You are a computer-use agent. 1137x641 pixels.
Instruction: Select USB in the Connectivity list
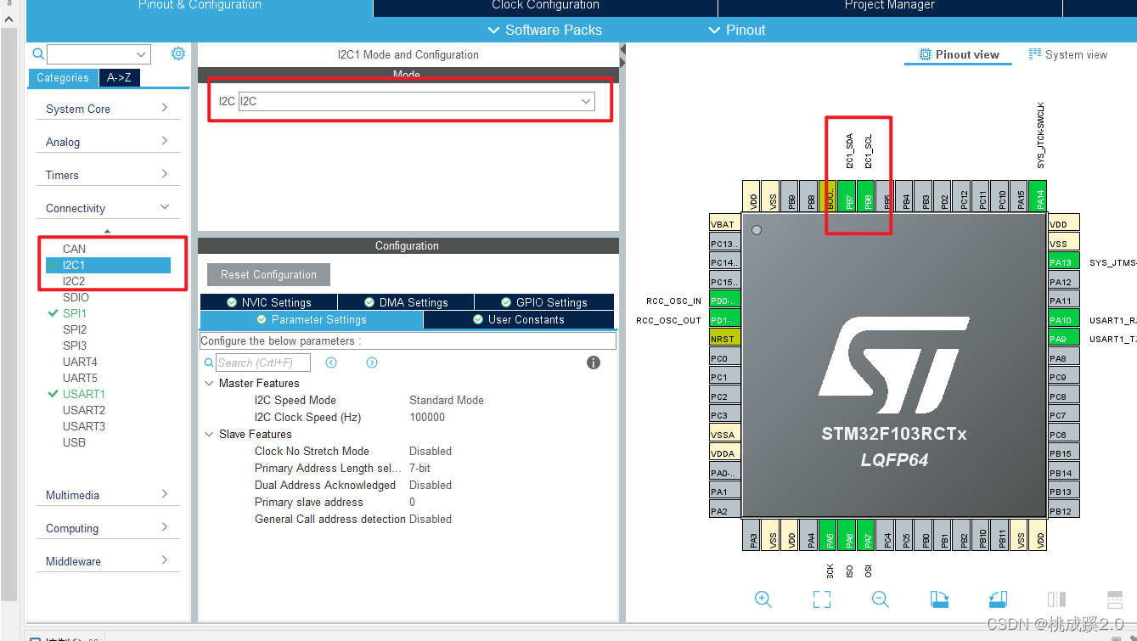[74, 442]
